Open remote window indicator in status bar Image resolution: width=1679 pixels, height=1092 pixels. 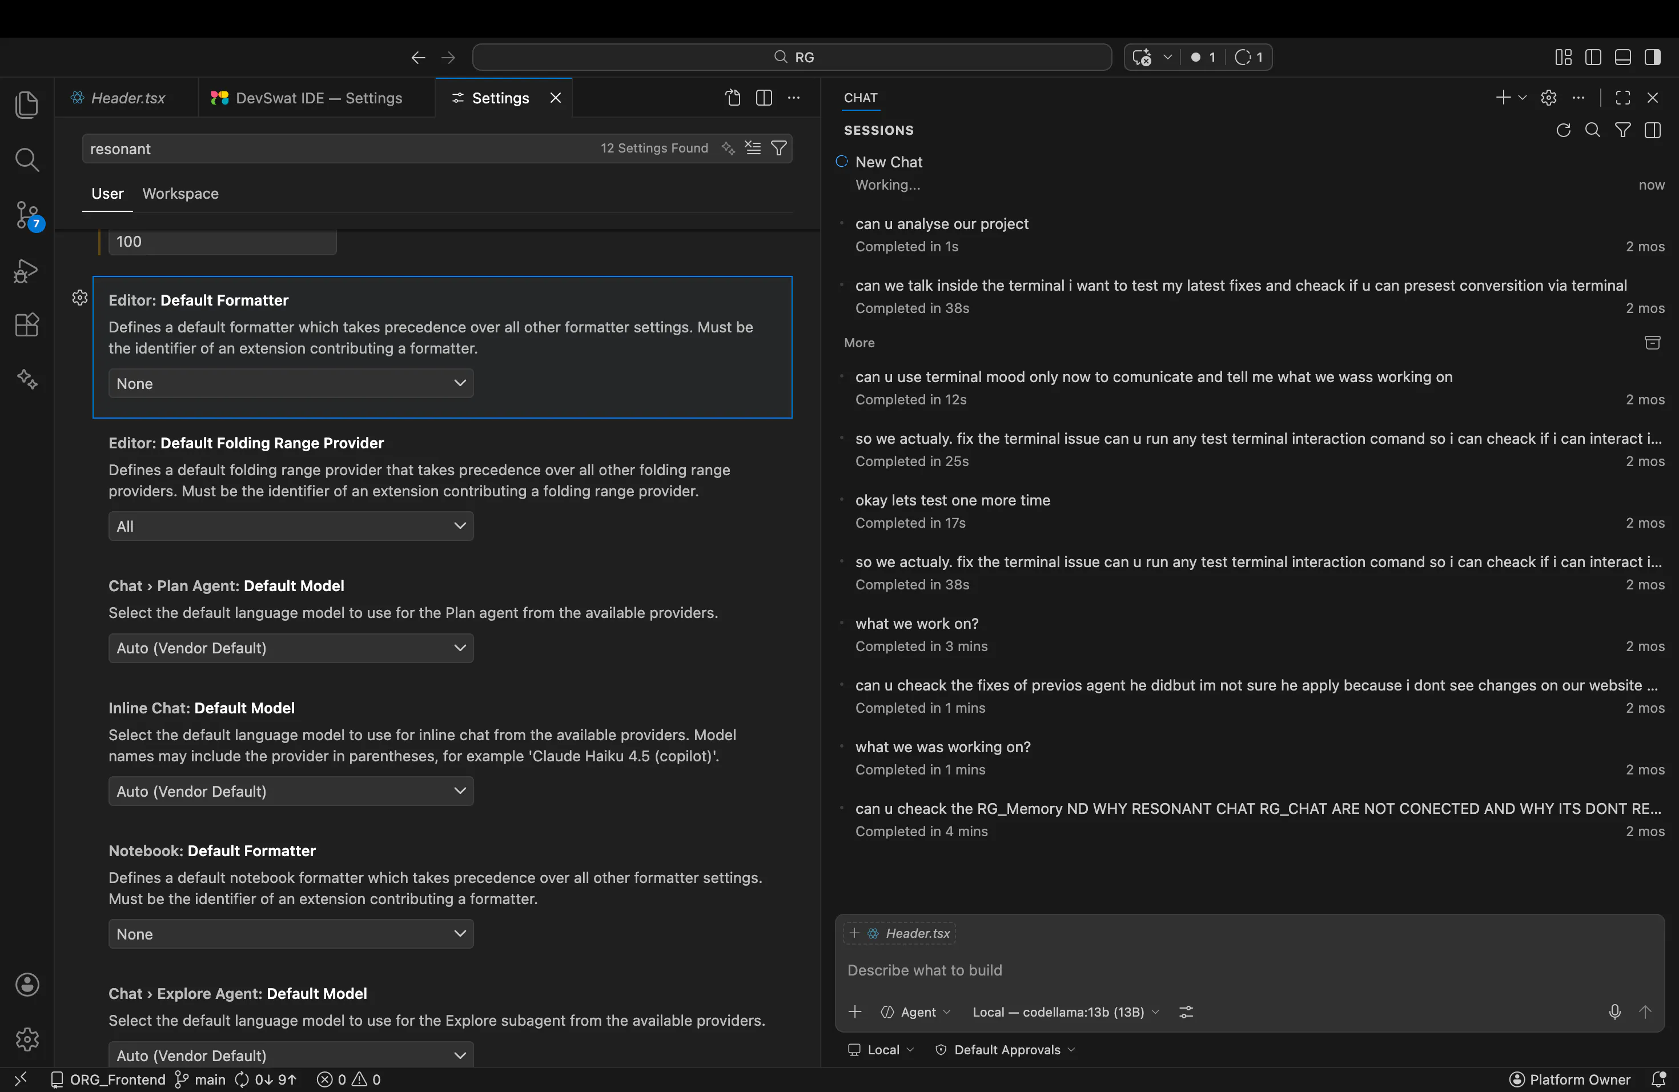[21, 1079]
